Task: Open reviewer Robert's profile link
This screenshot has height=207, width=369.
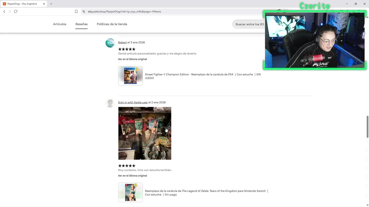Action: (122, 42)
